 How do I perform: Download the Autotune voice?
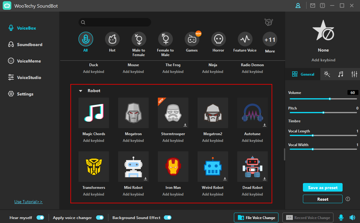point(264,125)
